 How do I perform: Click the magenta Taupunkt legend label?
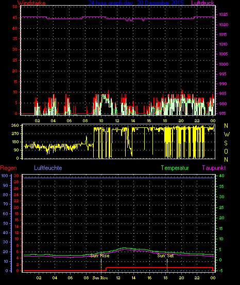tap(214, 168)
